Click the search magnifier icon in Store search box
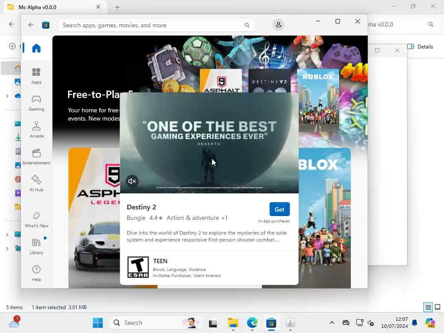The width and height of the screenshot is (444, 333). (x=247, y=25)
